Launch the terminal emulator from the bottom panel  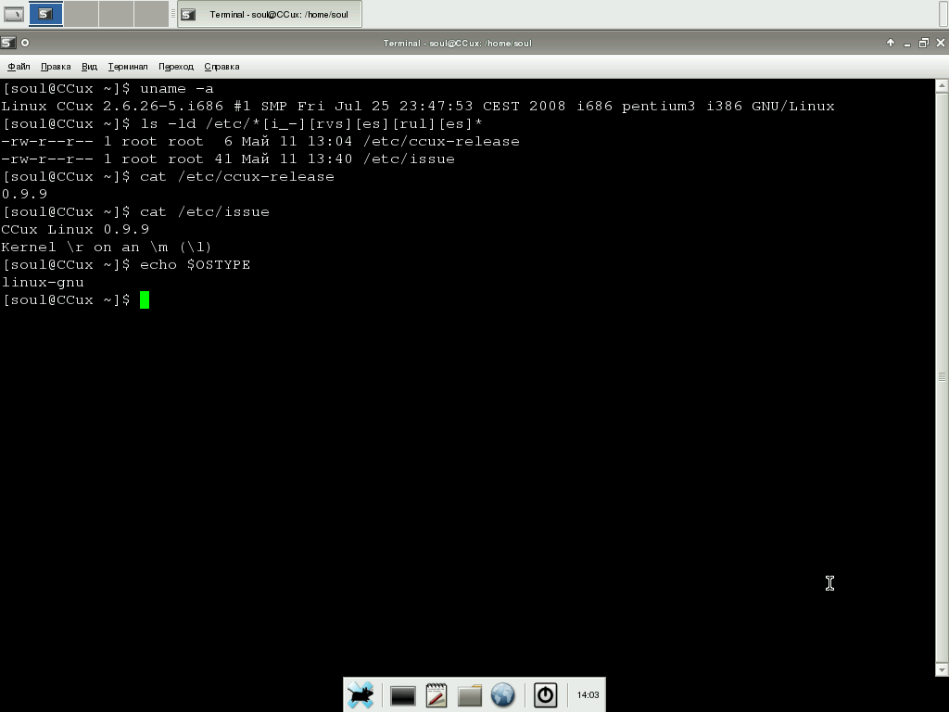[x=402, y=695]
